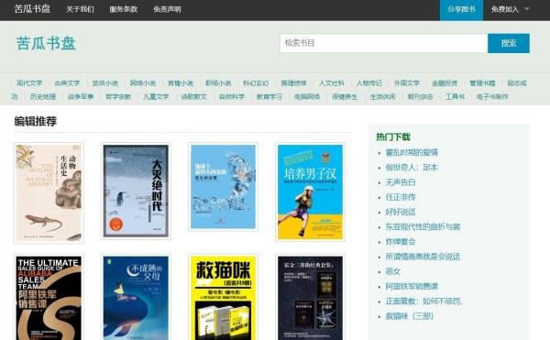Select the 电脑网络 category

307,96
